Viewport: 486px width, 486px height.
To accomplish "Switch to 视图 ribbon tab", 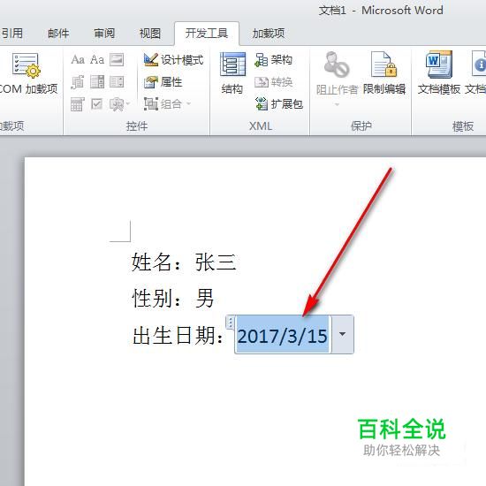I will point(150,34).
